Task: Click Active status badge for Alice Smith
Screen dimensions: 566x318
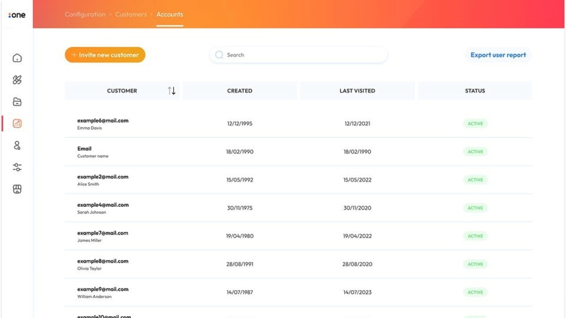Action: (475, 180)
